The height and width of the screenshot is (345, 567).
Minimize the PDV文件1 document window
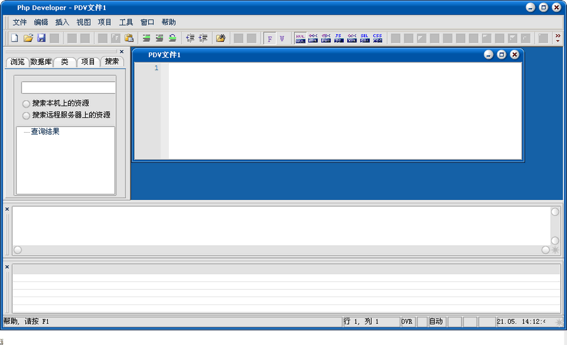pyautogui.click(x=488, y=55)
